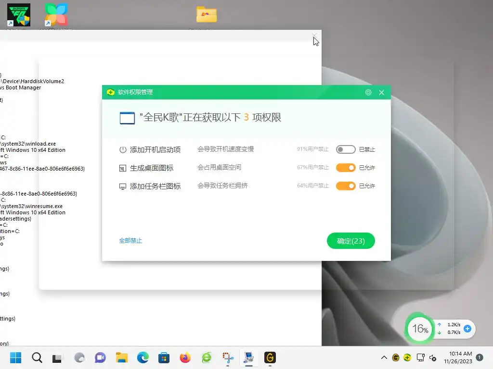Image resolution: width=493 pixels, height=369 pixels.
Task: Open the gray cloud app taskbar icon
Action: coord(79,357)
